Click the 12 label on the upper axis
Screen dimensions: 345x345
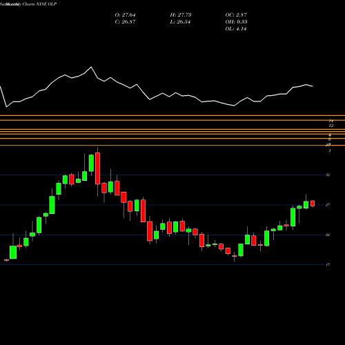331,126
